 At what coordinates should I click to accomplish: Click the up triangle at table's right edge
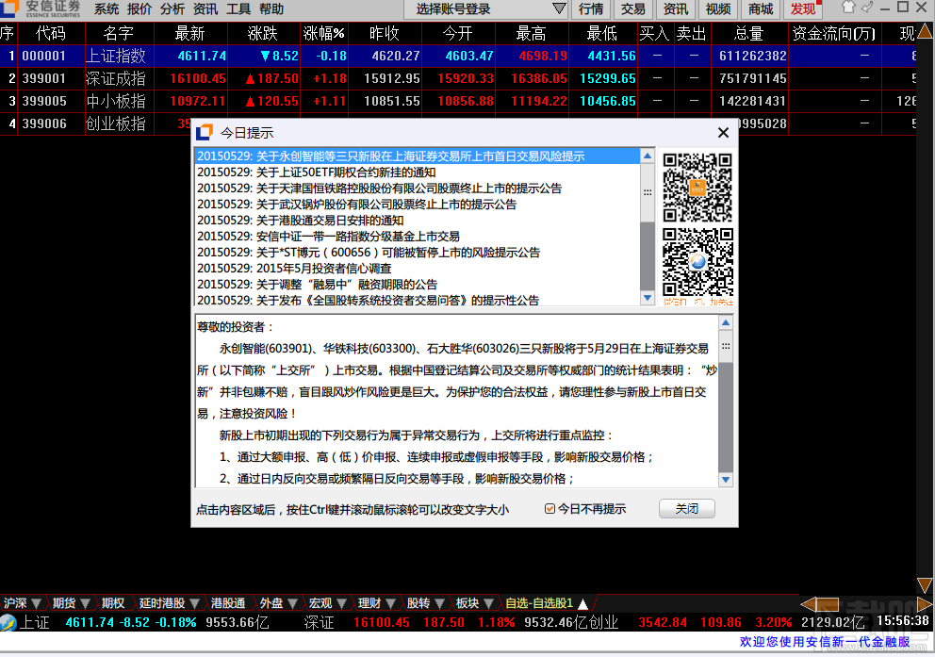click(925, 31)
